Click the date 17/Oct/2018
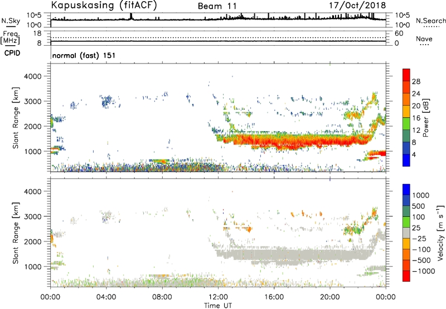 click(357, 6)
